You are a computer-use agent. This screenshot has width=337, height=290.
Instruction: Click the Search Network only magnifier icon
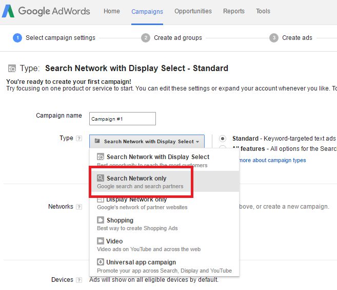pyautogui.click(x=101, y=178)
